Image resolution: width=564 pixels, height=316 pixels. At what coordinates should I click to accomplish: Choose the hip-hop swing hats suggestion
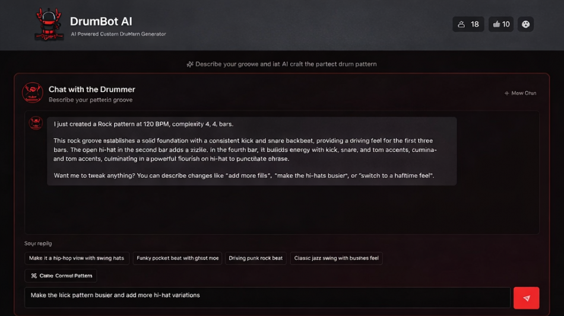pos(77,258)
